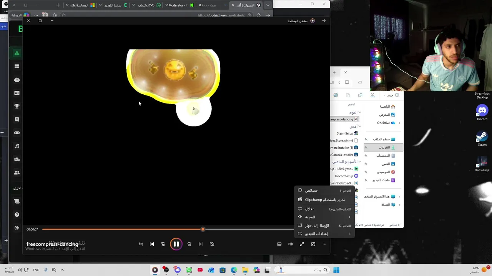Viewport: 492px width, 276px height.
Task: Open a new browser tab
Action: coord(58,5)
